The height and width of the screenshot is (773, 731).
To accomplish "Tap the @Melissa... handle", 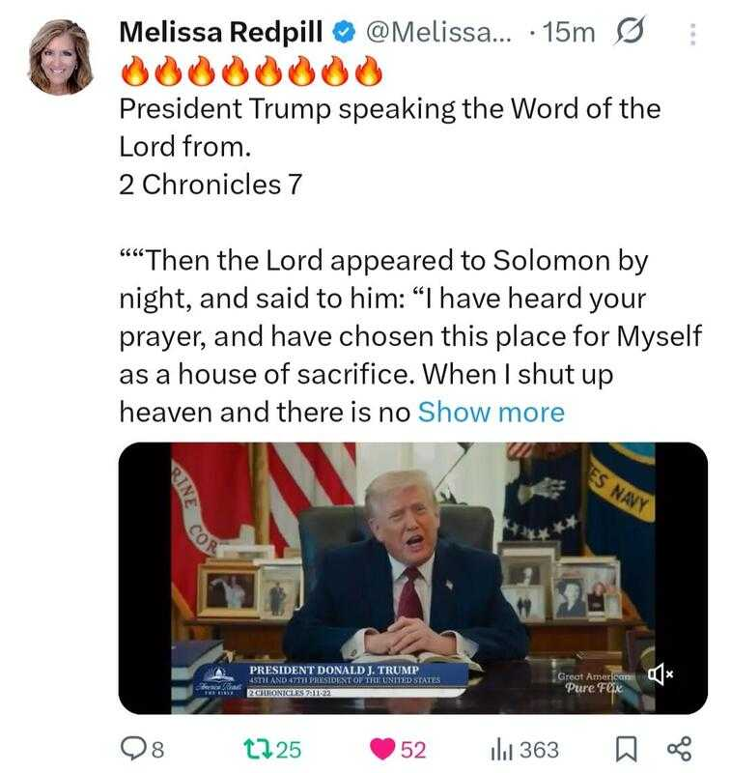I will coord(433,33).
